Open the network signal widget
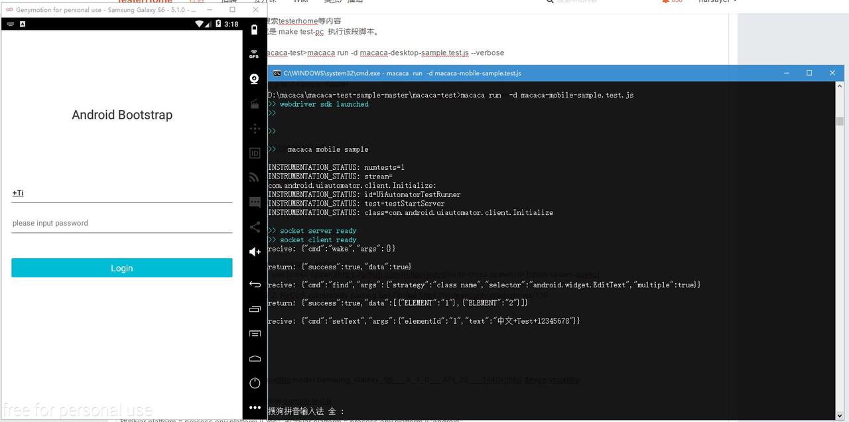849x422 pixels. click(x=254, y=177)
